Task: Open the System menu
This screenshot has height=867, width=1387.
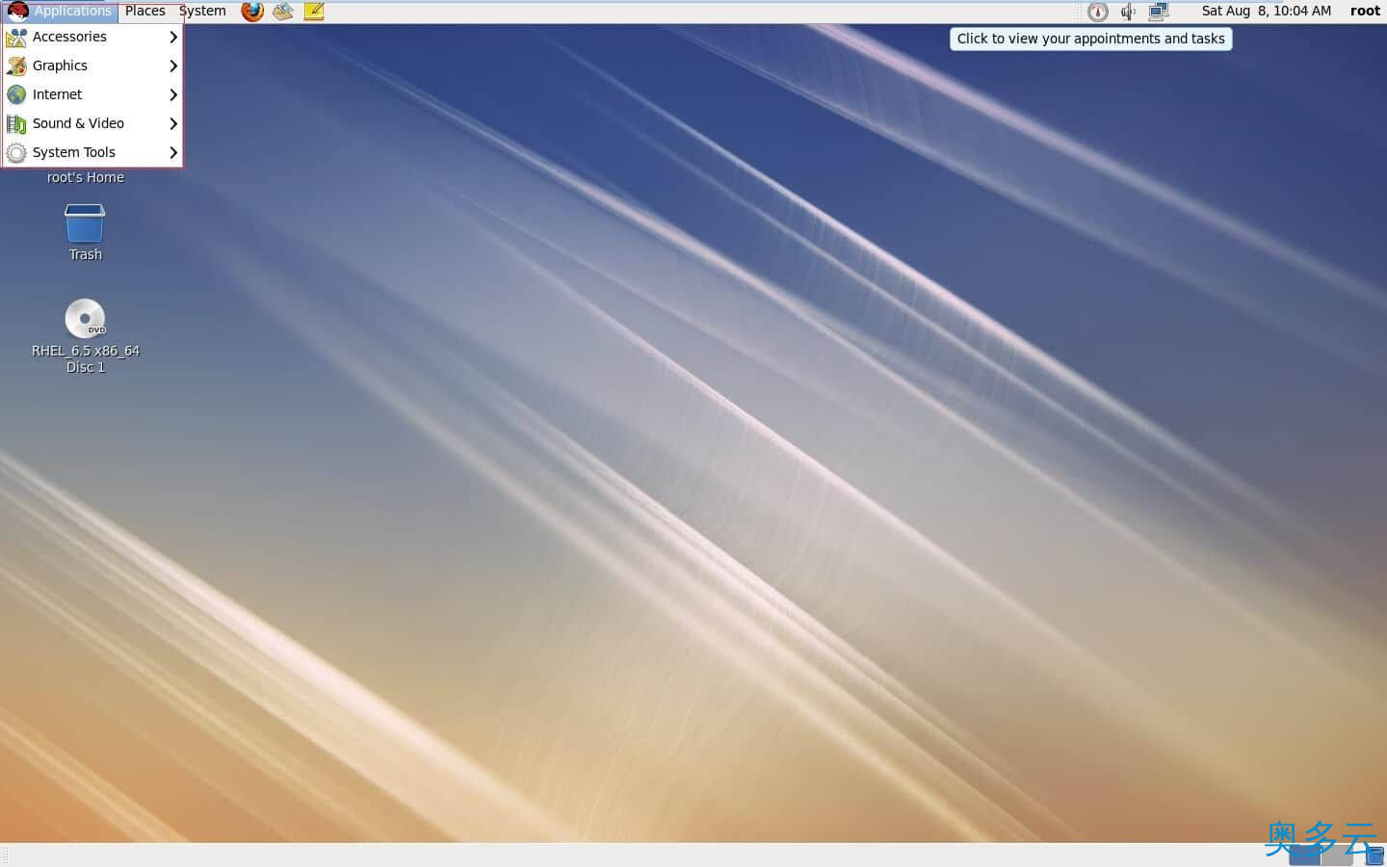Action: point(202,12)
